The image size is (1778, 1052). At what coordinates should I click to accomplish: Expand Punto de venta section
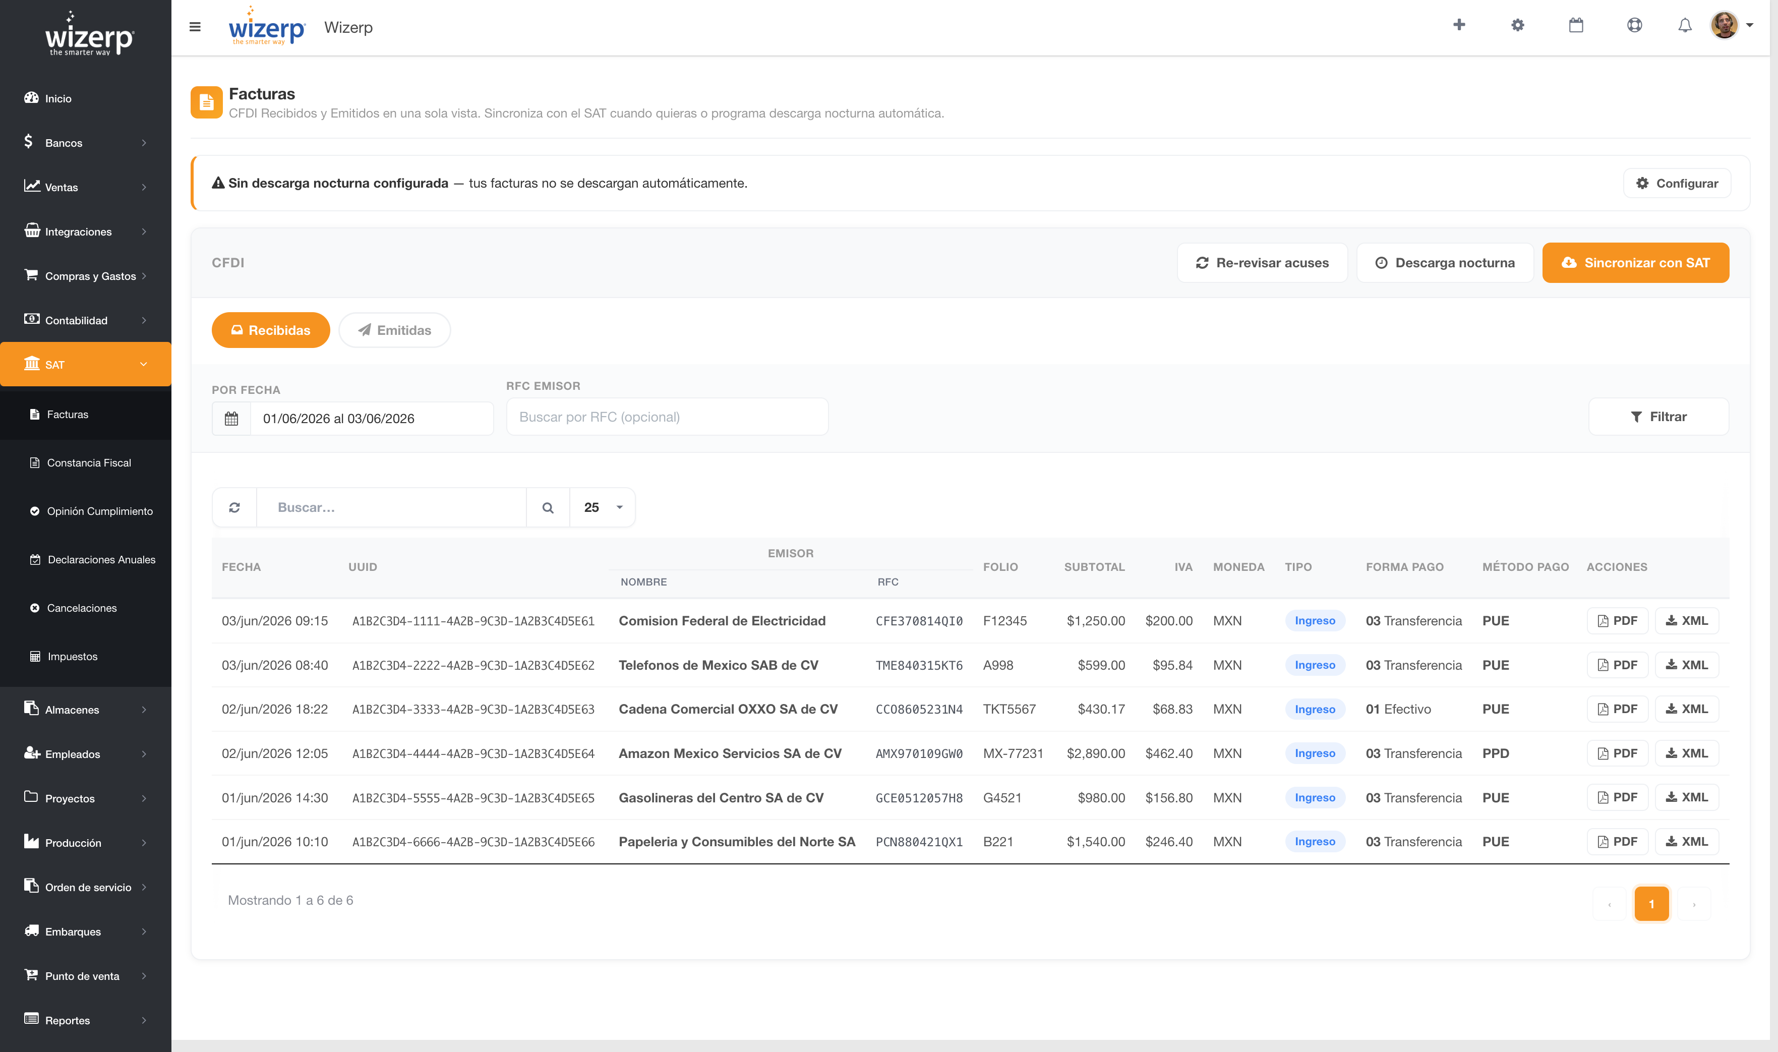click(x=86, y=975)
